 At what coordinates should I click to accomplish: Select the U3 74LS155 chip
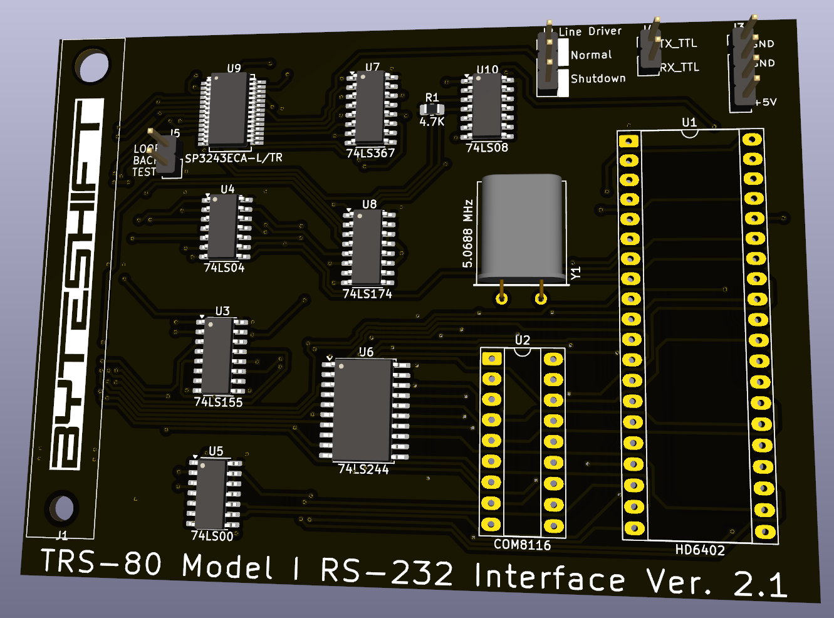(x=220, y=356)
